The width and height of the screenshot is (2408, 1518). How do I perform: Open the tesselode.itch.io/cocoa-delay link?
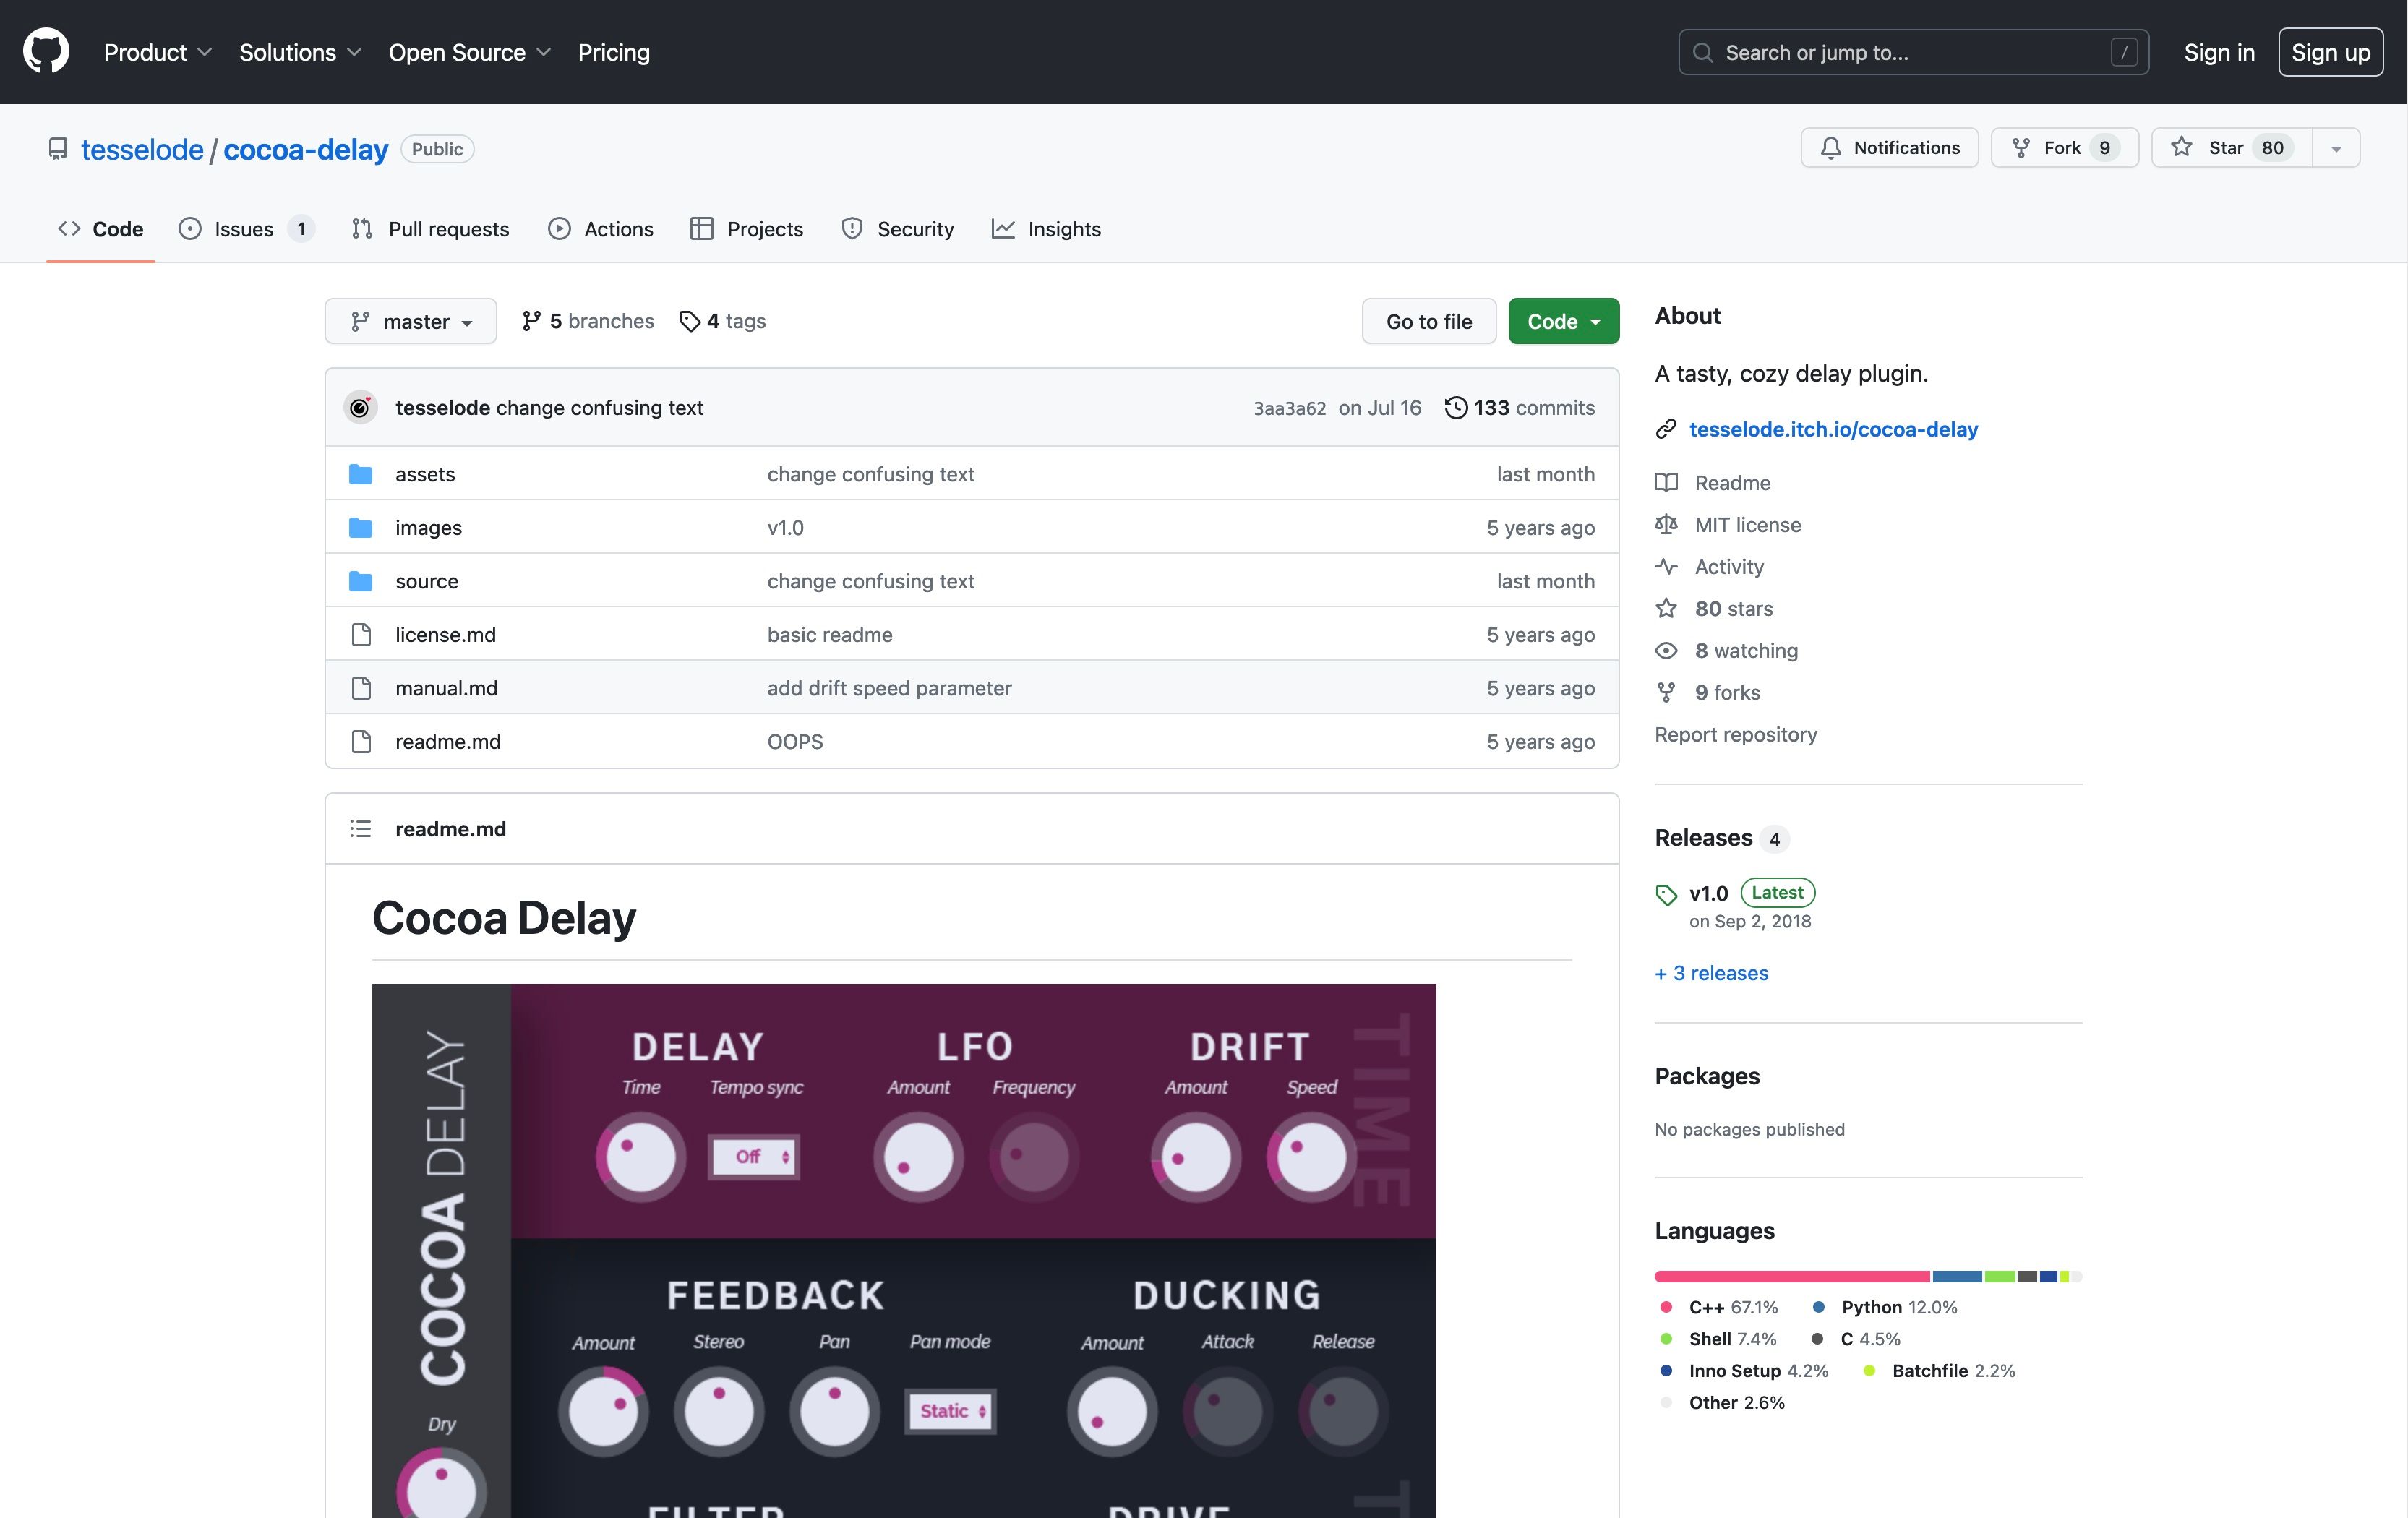point(1833,429)
